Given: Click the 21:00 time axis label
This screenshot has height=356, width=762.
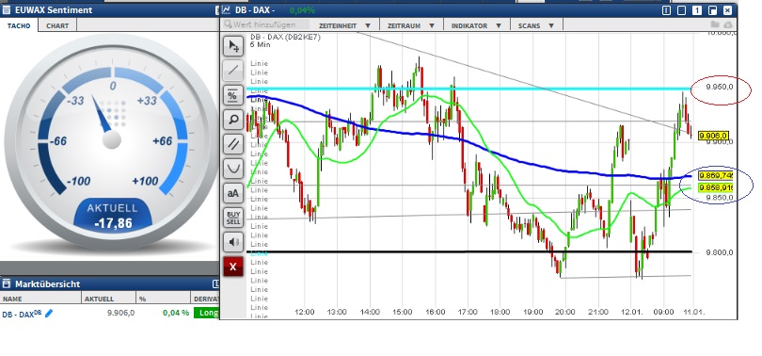Looking at the screenshot, I should tap(598, 312).
